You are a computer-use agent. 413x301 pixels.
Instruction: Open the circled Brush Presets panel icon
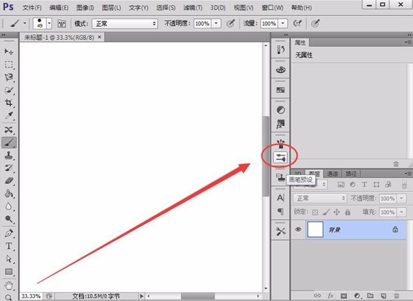(x=280, y=157)
